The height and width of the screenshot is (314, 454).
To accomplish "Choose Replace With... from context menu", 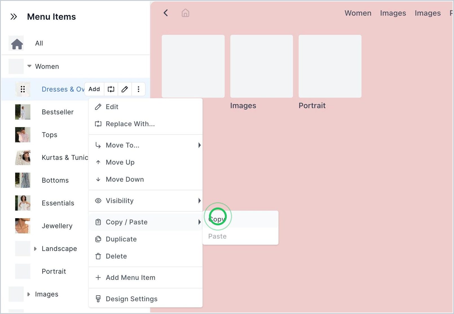I will [x=146, y=124].
